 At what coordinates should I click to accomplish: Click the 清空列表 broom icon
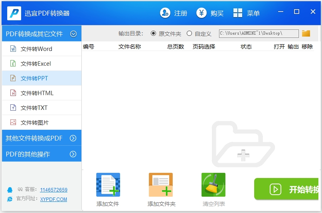click(x=213, y=185)
